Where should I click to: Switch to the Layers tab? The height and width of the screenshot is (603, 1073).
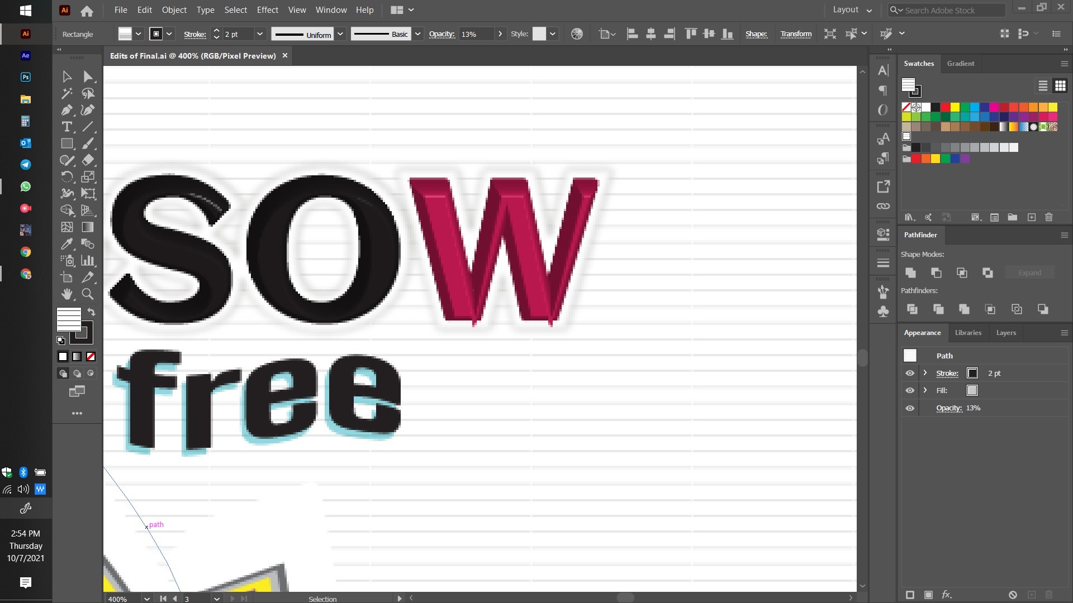pyautogui.click(x=1005, y=333)
